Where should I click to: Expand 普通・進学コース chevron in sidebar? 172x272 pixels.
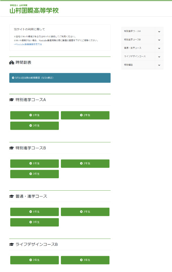click(x=159, y=48)
